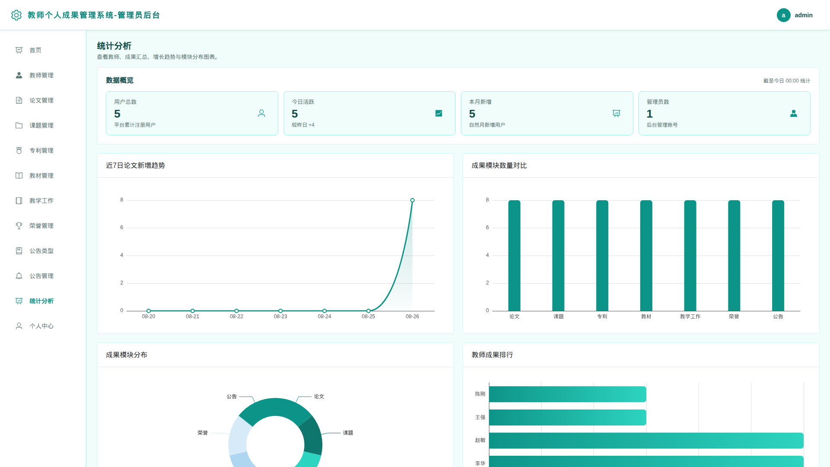Click the 荣誉管理 trophy icon

click(x=19, y=226)
